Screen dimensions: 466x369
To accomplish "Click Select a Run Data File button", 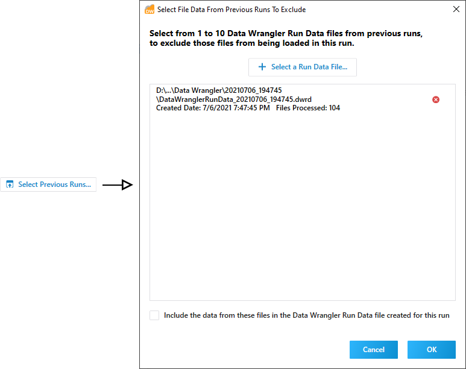I will pos(302,67).
